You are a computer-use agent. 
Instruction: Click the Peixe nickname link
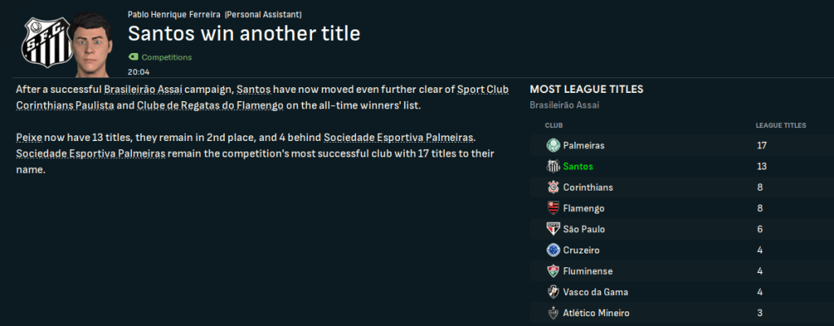[x=30, y=136]
